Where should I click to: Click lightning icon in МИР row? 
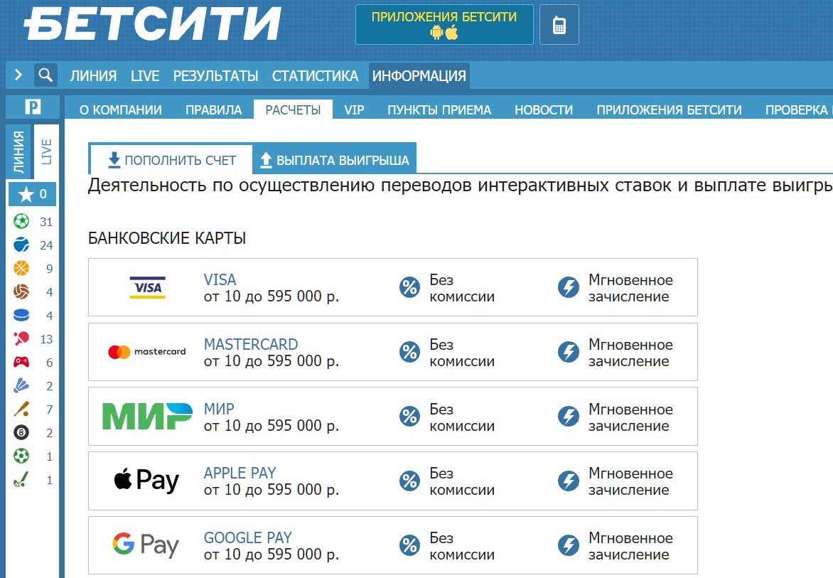tap(569, 416)
